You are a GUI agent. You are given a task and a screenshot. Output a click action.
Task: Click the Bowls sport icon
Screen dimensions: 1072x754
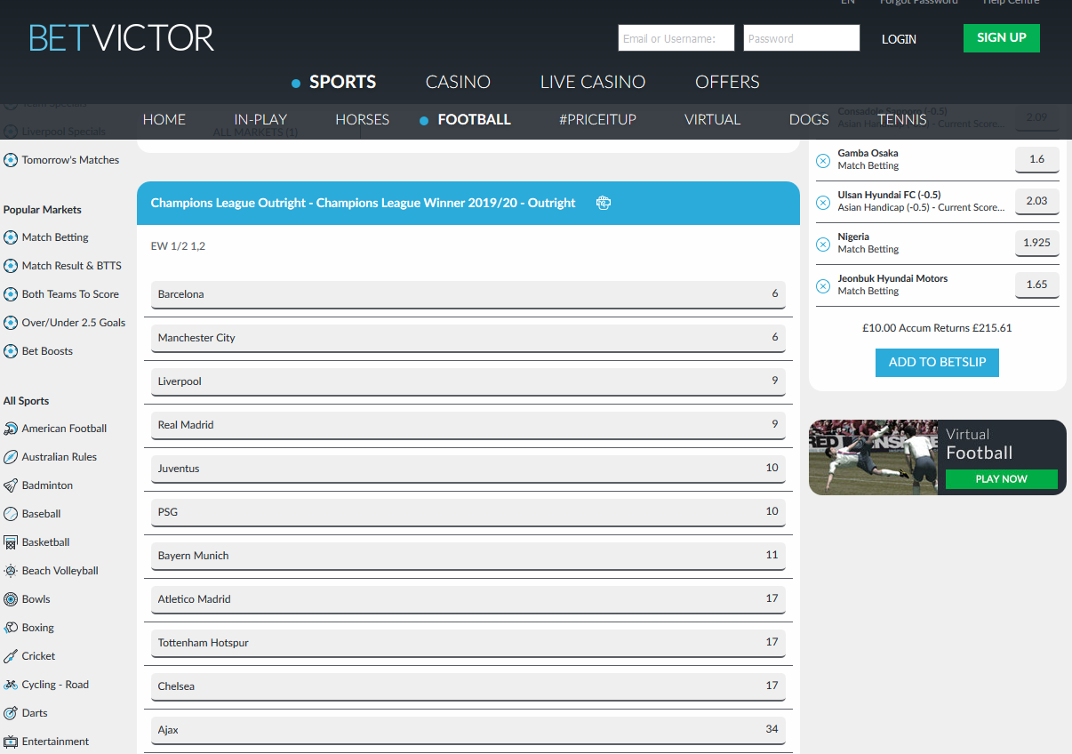click(x=11, y=599)
